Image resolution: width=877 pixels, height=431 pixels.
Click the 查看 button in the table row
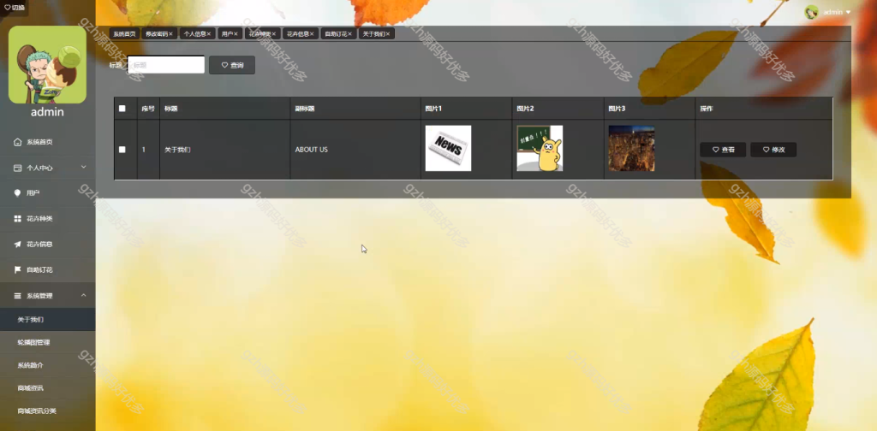(723, 150)
